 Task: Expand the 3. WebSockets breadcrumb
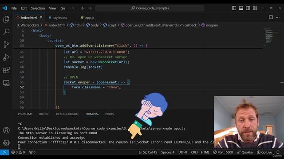(28, 25)
